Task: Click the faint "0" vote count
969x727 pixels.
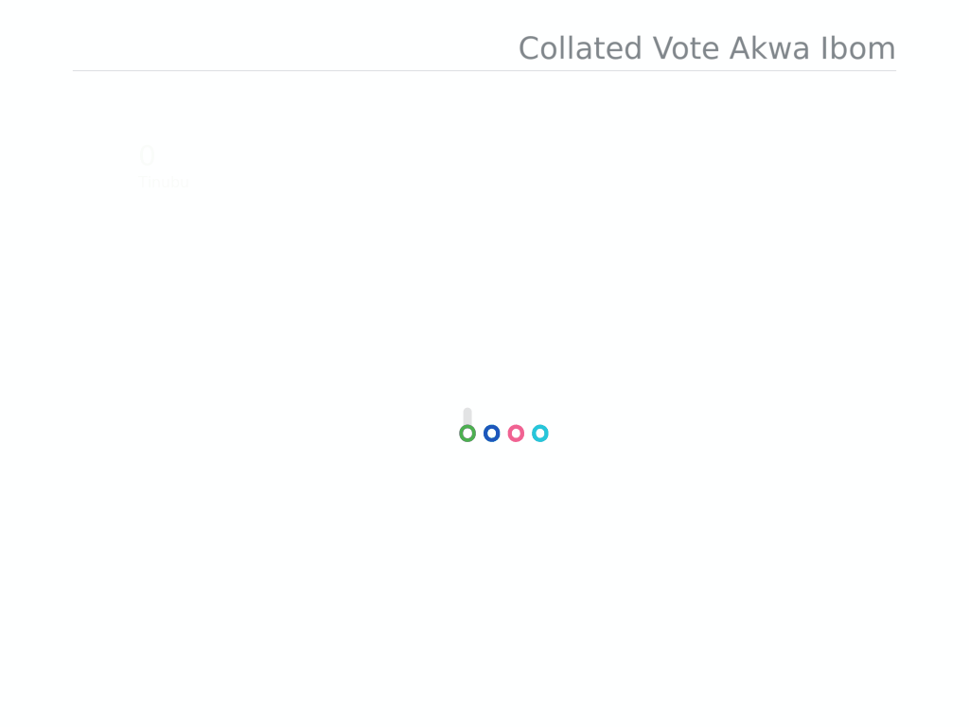Action: pyautogui.click(x=147, y=156)
